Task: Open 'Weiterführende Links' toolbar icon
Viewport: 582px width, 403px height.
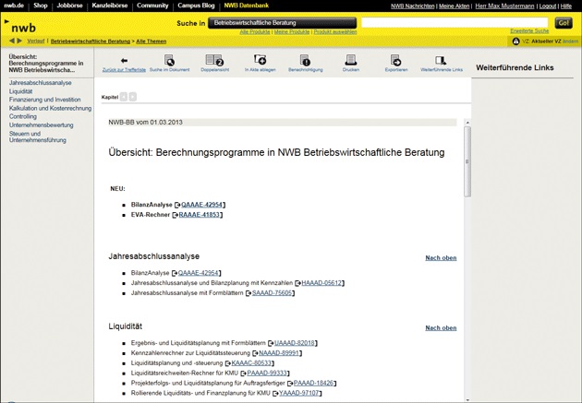Action: pyautogui.click(x=441, y=60)
